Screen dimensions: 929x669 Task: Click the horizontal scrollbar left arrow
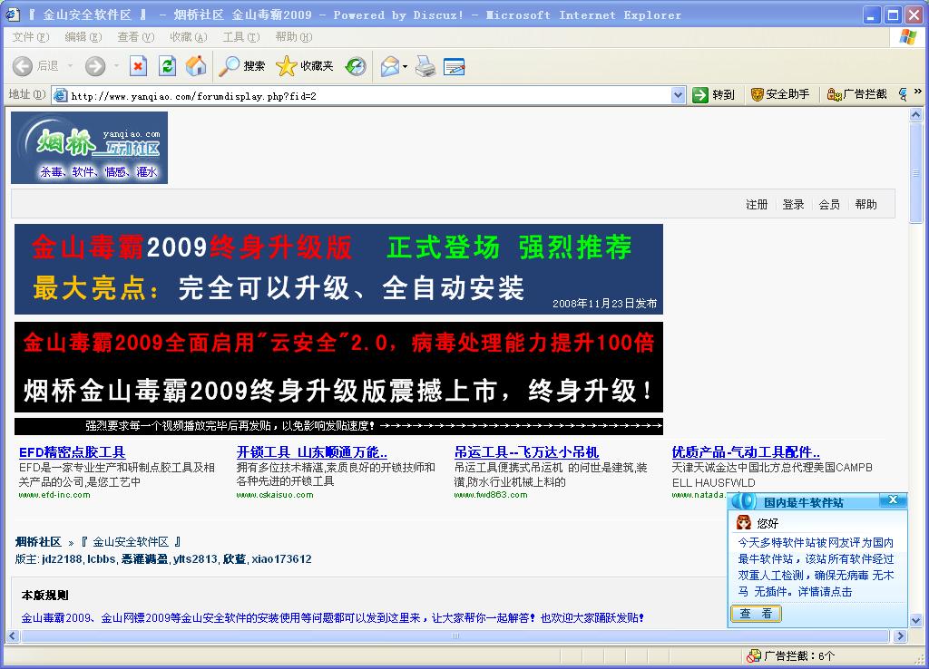click(12, 635)
